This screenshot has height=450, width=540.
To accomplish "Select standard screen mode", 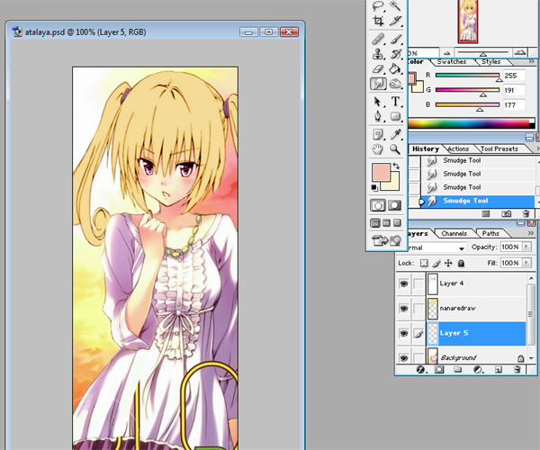I will coord(375,223).
